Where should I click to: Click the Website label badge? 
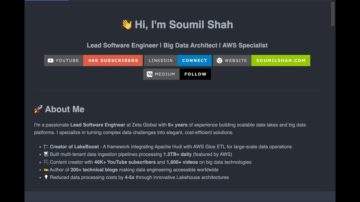click(232, 61)
